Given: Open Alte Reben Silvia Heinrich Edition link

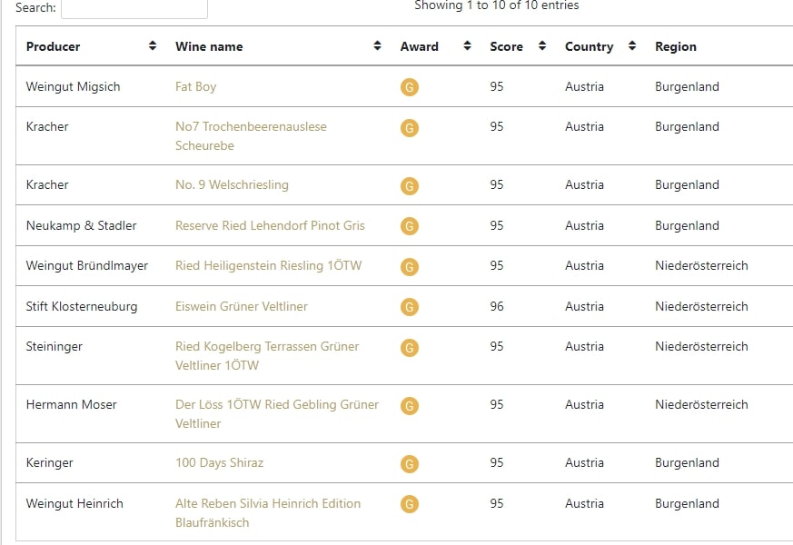Looking at the screenshot, I should click(268, 513).
